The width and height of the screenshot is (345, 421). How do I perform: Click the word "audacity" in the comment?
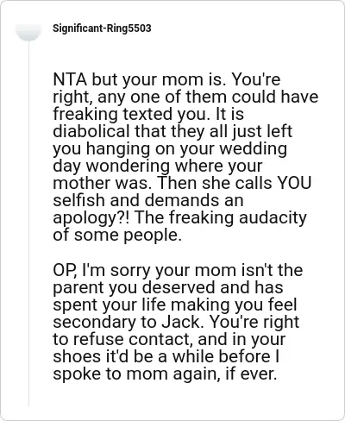[273, 217]
